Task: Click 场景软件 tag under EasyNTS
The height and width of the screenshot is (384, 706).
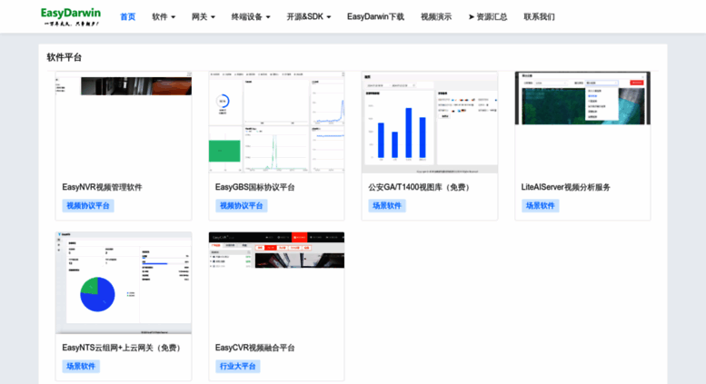Action: [x=81, y=366]
